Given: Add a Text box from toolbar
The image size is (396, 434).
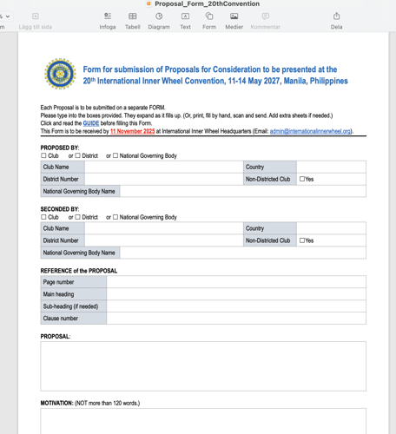Looking at the screenshot, I should 185,16.
